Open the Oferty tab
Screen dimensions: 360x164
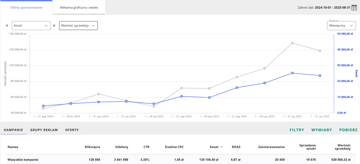click(x=72, y=130)
